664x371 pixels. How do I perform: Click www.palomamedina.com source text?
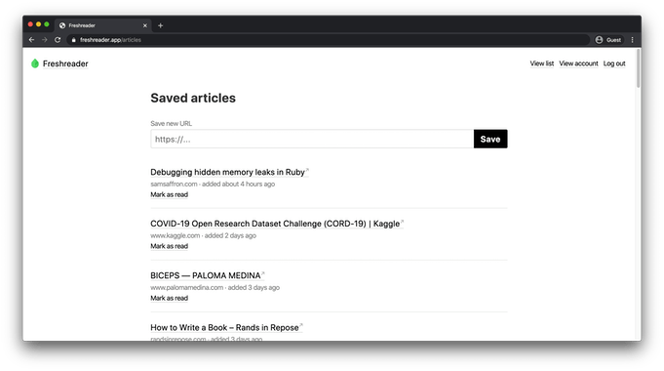pyautogui.click(x=187, y=287)
